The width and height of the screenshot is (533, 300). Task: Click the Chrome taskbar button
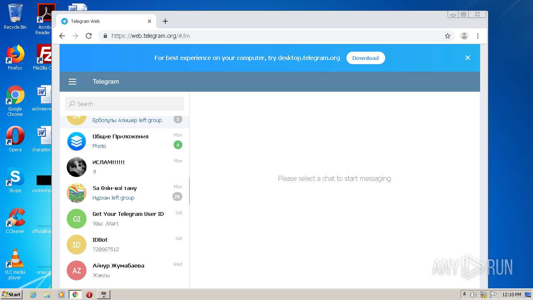pyautogui.click(x=75, y=295)
